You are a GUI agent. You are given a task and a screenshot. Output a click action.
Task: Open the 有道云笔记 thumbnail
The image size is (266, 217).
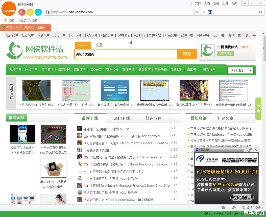tap(115, 90)
